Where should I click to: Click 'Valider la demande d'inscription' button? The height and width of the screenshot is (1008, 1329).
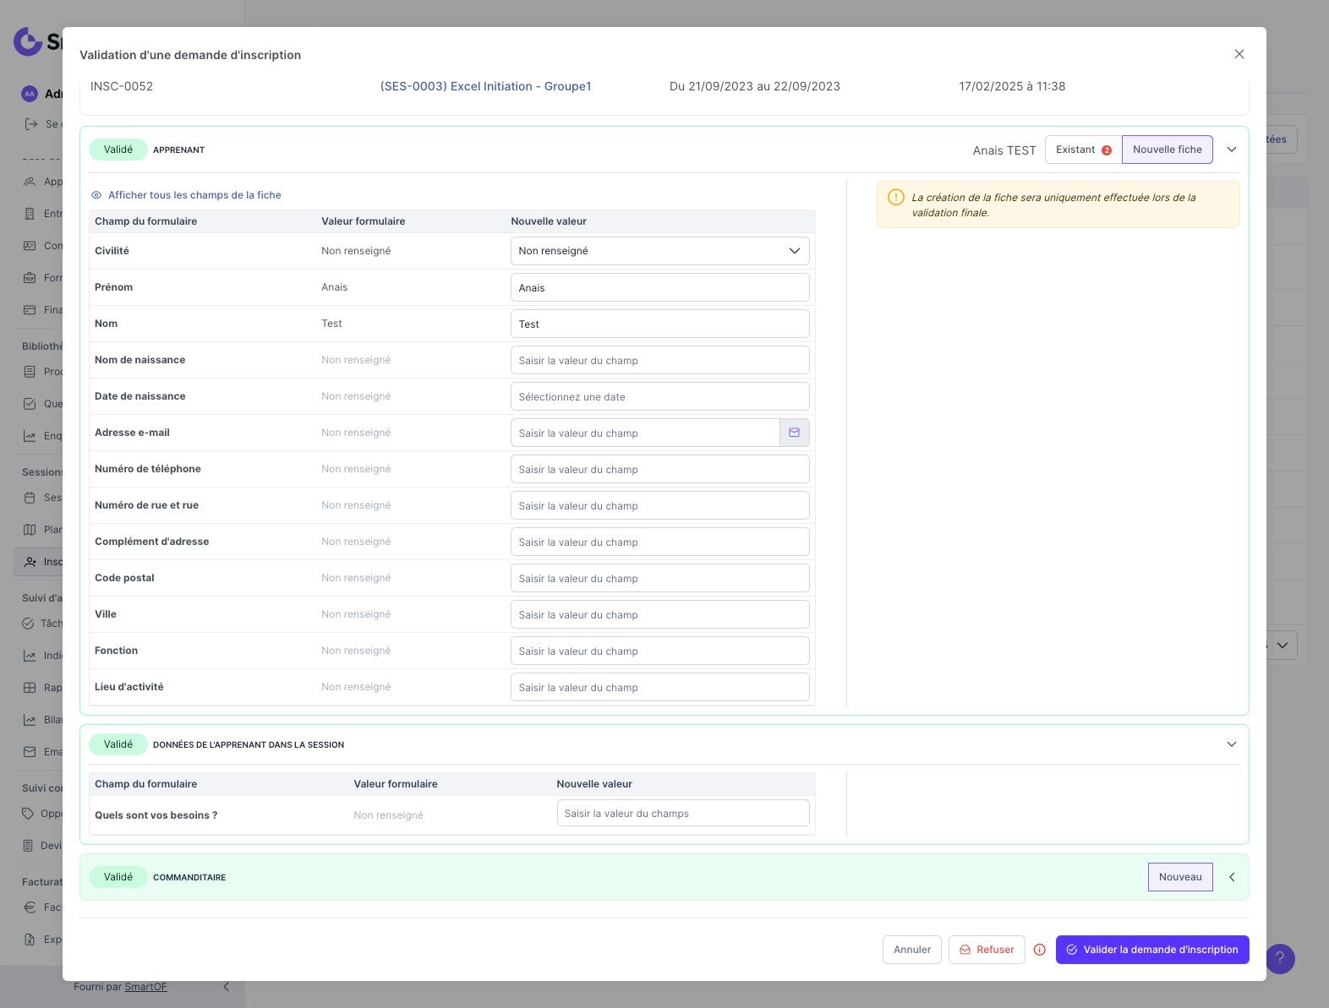[1152, 950]
